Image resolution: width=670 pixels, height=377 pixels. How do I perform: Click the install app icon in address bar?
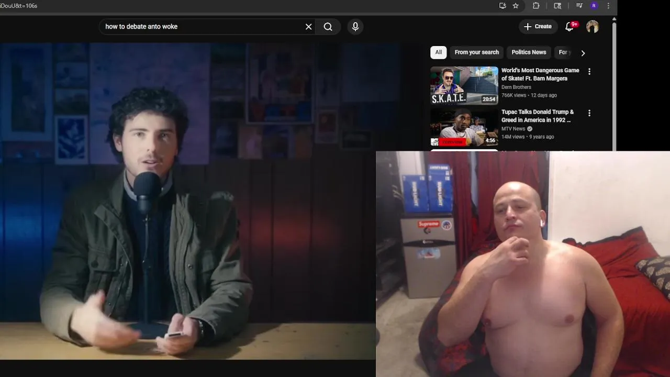click(502, 6)
